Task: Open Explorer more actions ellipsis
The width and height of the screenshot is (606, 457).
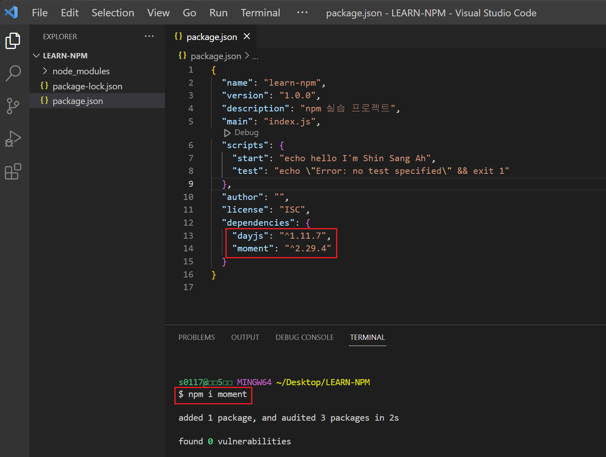Action: click(x=149, y=36)
